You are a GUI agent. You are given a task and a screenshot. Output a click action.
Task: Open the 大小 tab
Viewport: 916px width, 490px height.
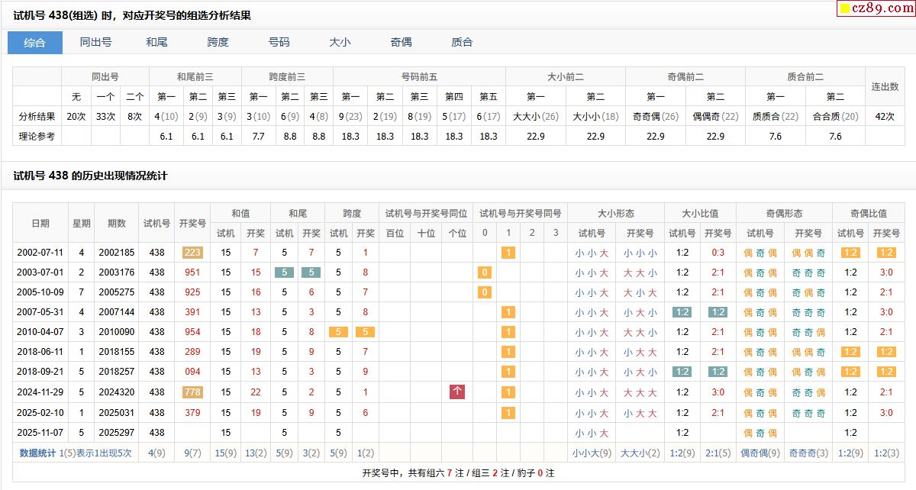(x=340, y=43)
